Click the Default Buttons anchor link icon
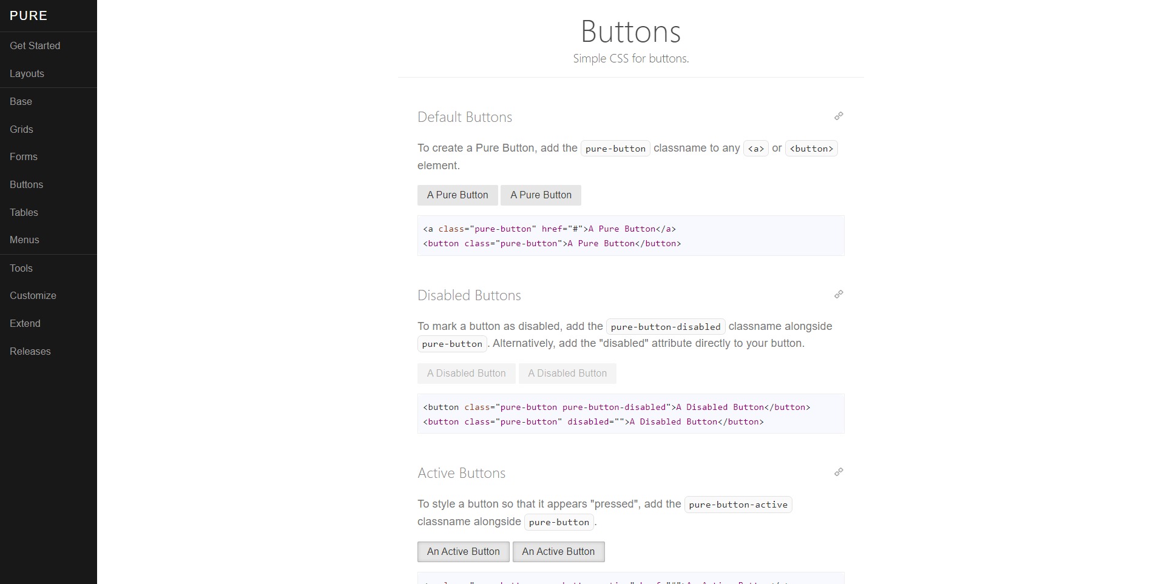The height and width of the screenshot is (584, 1165). click(839, 116)
